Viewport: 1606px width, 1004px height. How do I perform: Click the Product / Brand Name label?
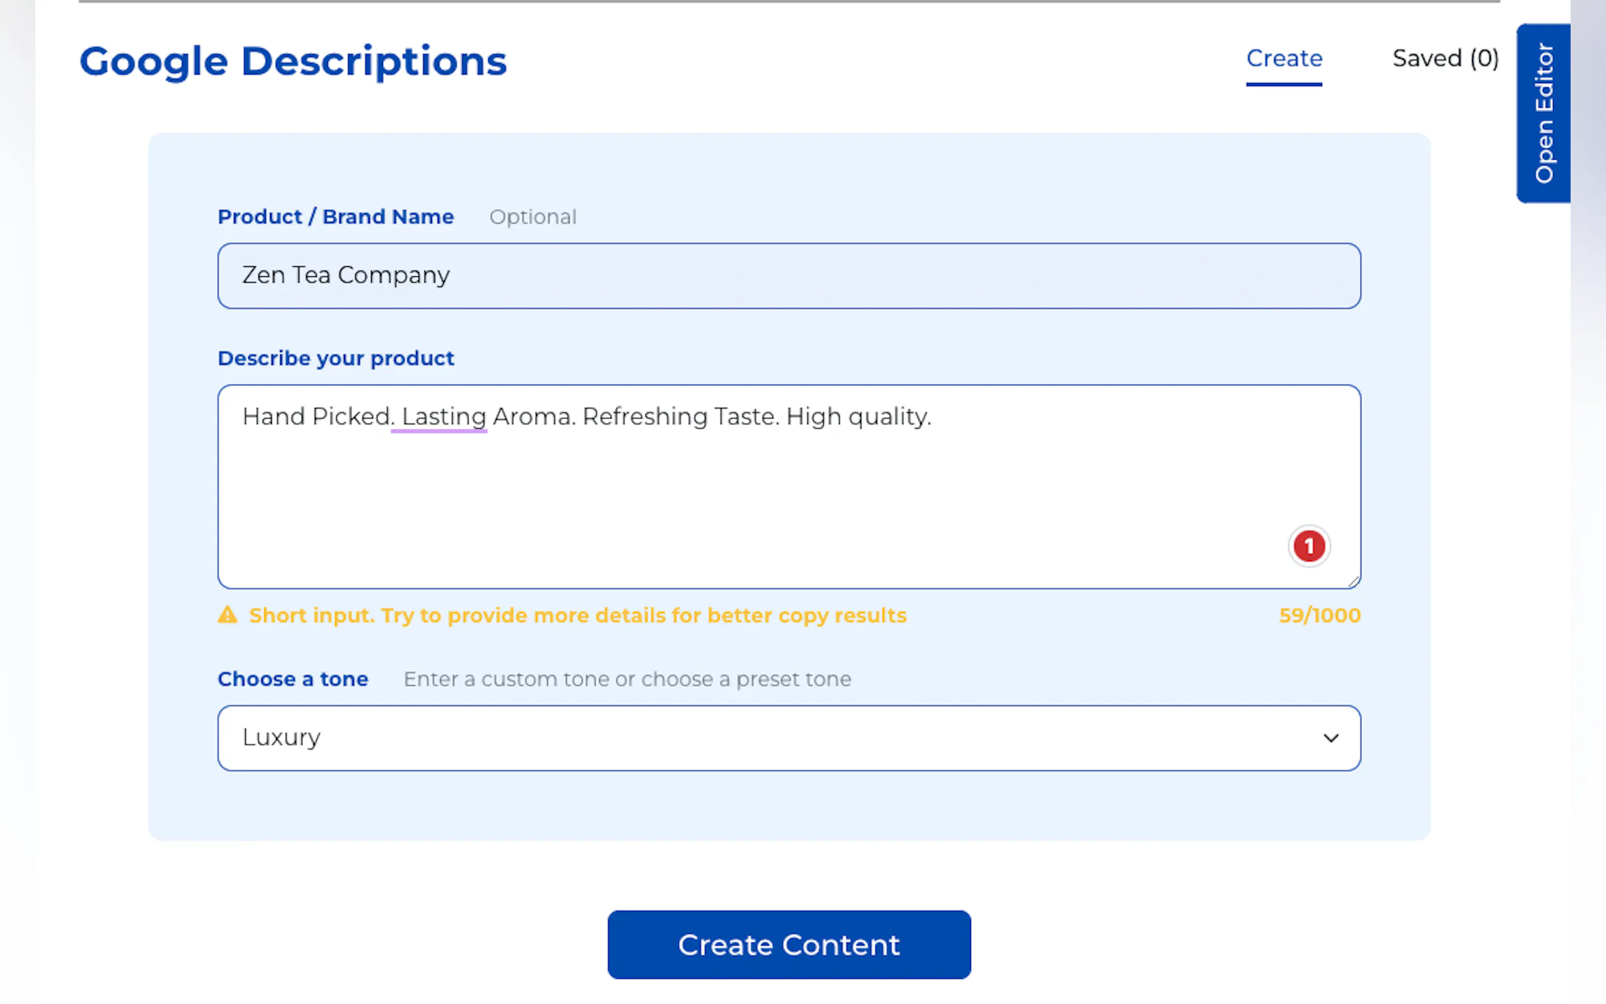[x=335, y=217]
